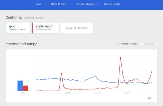Click the apr 2015 axis label

click(x=127, y=93)
